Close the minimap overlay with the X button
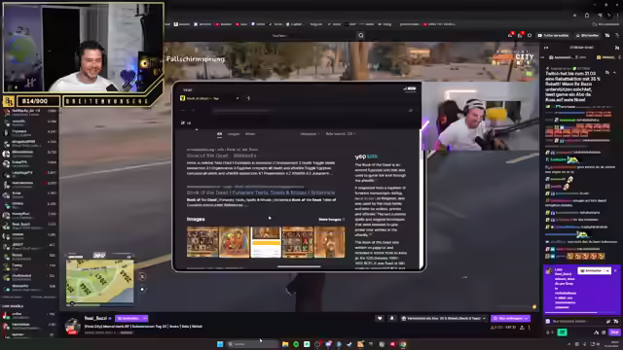623x350 pixels. click(x=142, y=276)
